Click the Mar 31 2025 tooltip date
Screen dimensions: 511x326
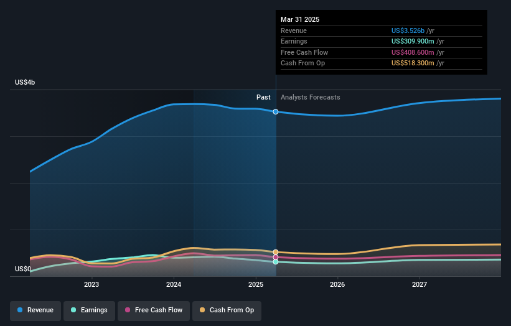click(300, 19)
